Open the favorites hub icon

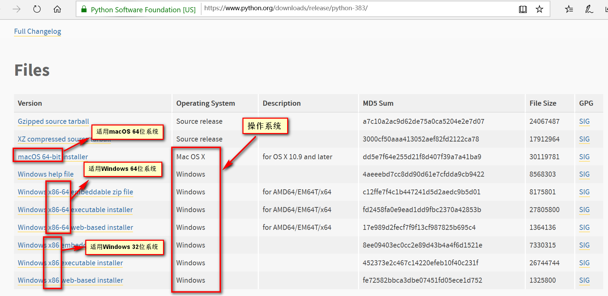[569, 9]
